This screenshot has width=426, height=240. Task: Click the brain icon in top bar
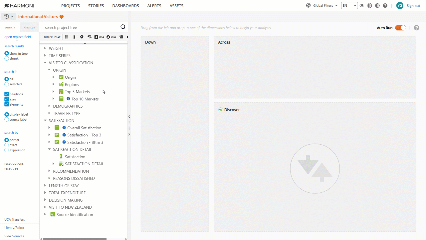369,6
